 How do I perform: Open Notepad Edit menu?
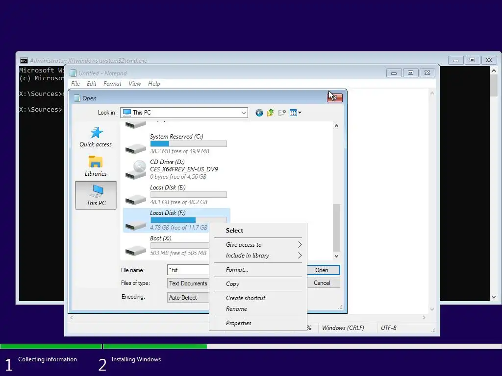coord(92,84)
